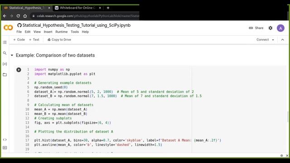Click the comment '# Calculating mean of datasets'
Image resolution: width=290 pixels, height=163 pixels.
pyautogui.click(x=63, y=105)
